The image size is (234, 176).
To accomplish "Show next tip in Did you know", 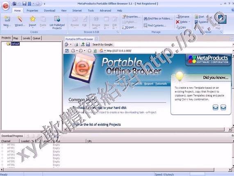I will point(223,107).
